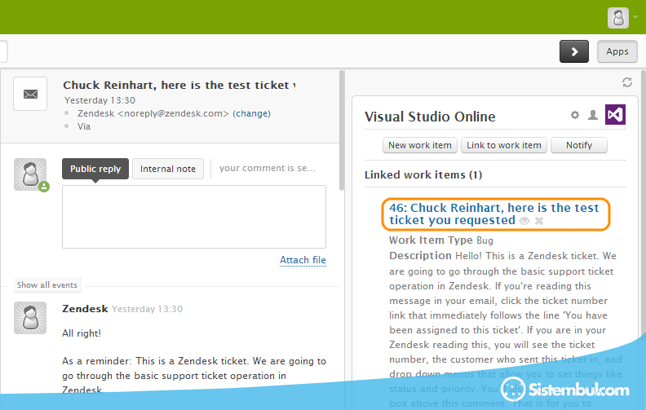Toggle eye icon on linked work item
Viewport: 646px width, 410px height.
pos(524,221)
